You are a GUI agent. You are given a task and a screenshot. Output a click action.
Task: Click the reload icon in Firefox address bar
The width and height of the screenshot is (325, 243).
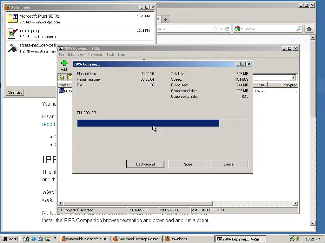click(x=227, y=29)
